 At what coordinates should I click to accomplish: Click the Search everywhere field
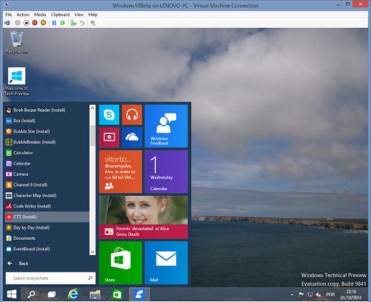(51, 278)
